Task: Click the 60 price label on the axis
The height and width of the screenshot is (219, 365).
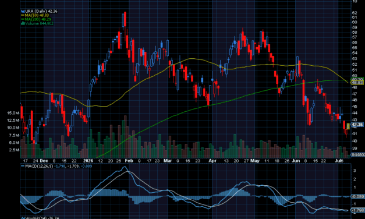Action: click(355, 22)
